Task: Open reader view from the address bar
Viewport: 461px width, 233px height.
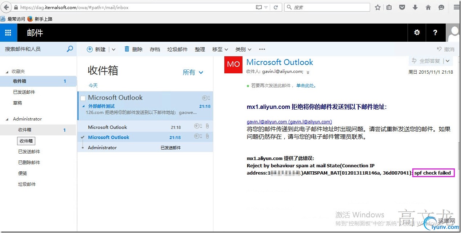Action: [258, 7]
